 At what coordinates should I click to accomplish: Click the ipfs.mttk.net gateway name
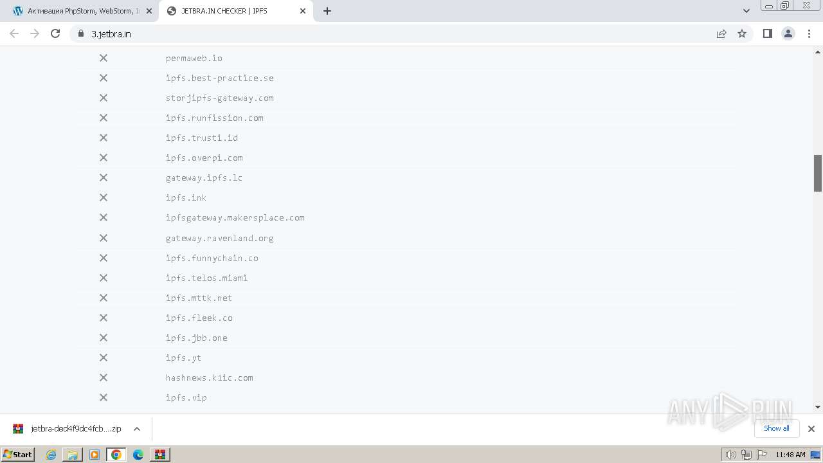click(199, 298)
